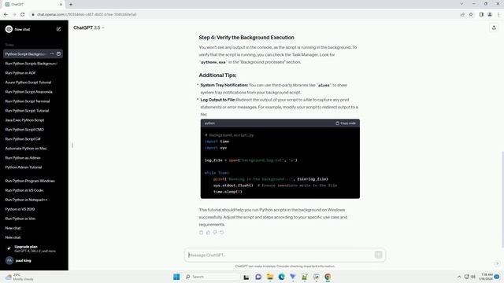Close the ChatGPT browser tab

coord(61,5)
